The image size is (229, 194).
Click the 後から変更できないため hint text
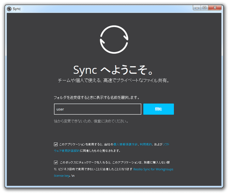(91, 121)
